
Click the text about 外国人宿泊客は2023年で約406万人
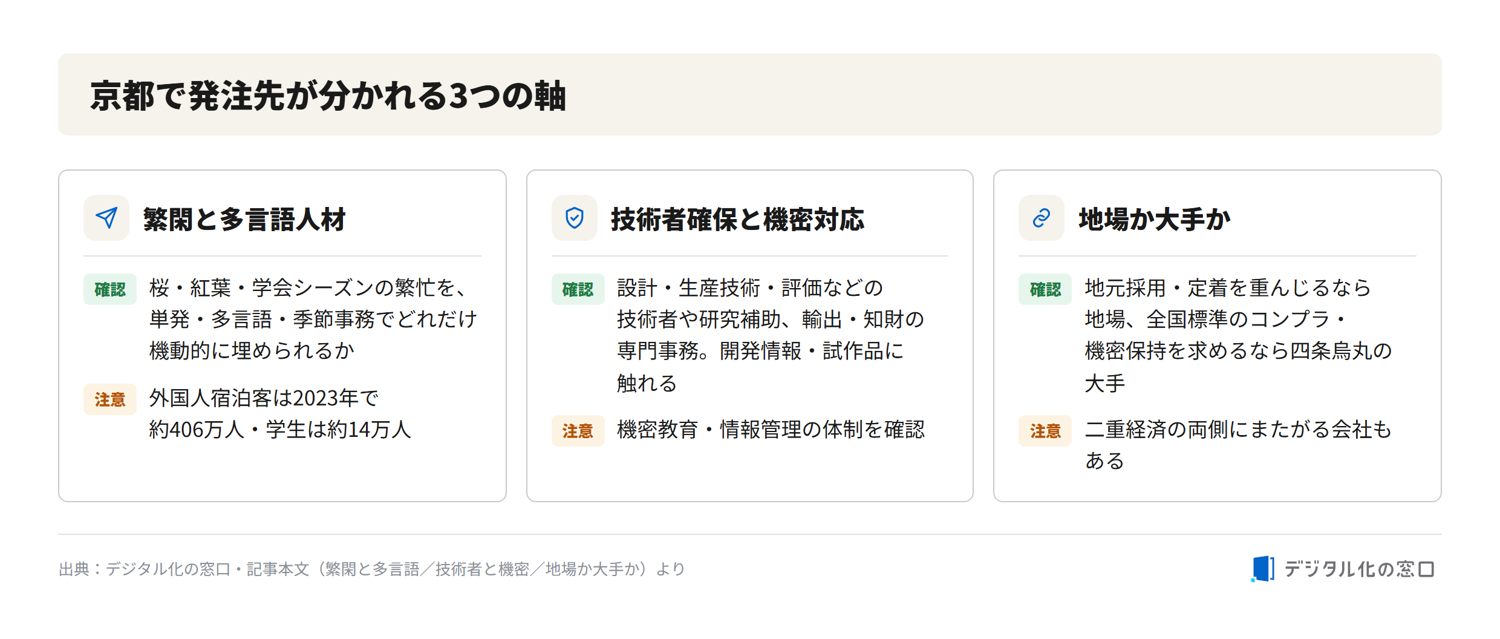click(280, 414)
